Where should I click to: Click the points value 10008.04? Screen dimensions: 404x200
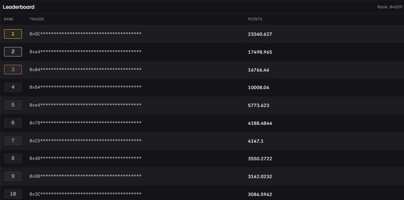tap(259, 87)
